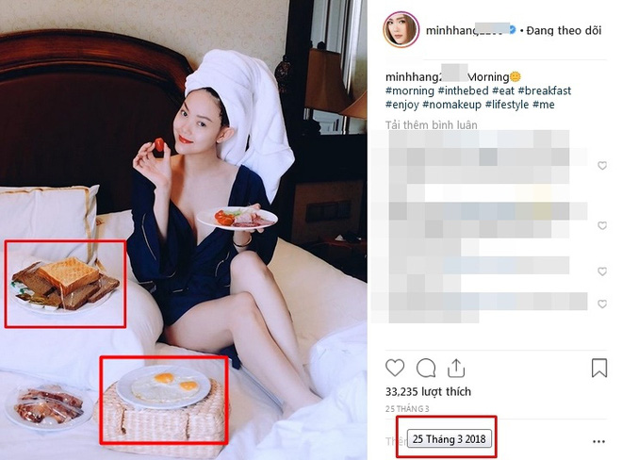Screen dimensions: 622x460
Task: Load more comments via 'Tải thêm bình luận'
Action: [432, 125]
